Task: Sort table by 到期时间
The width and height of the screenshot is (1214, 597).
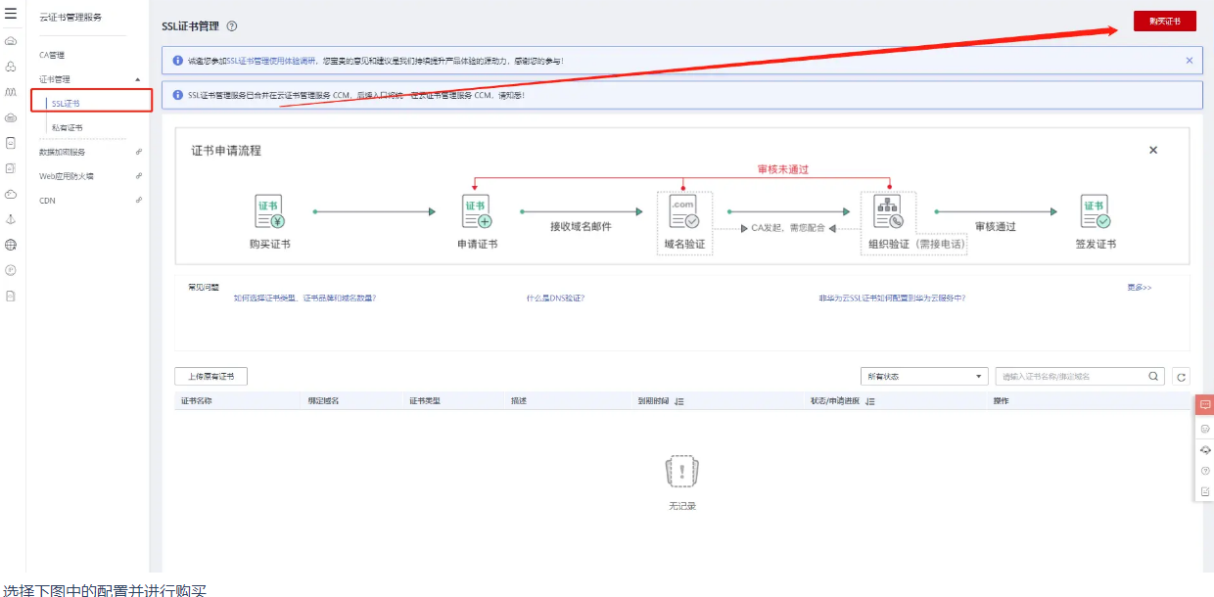Action: [678, 401]
